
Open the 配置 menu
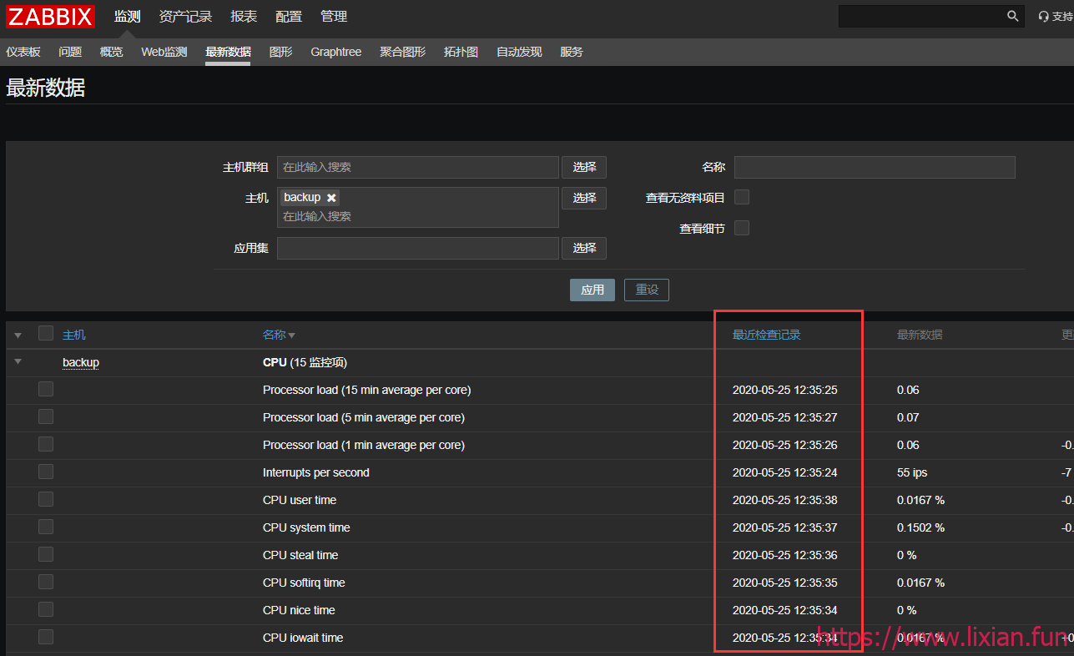pyautogui.click(x=289, y=17)
